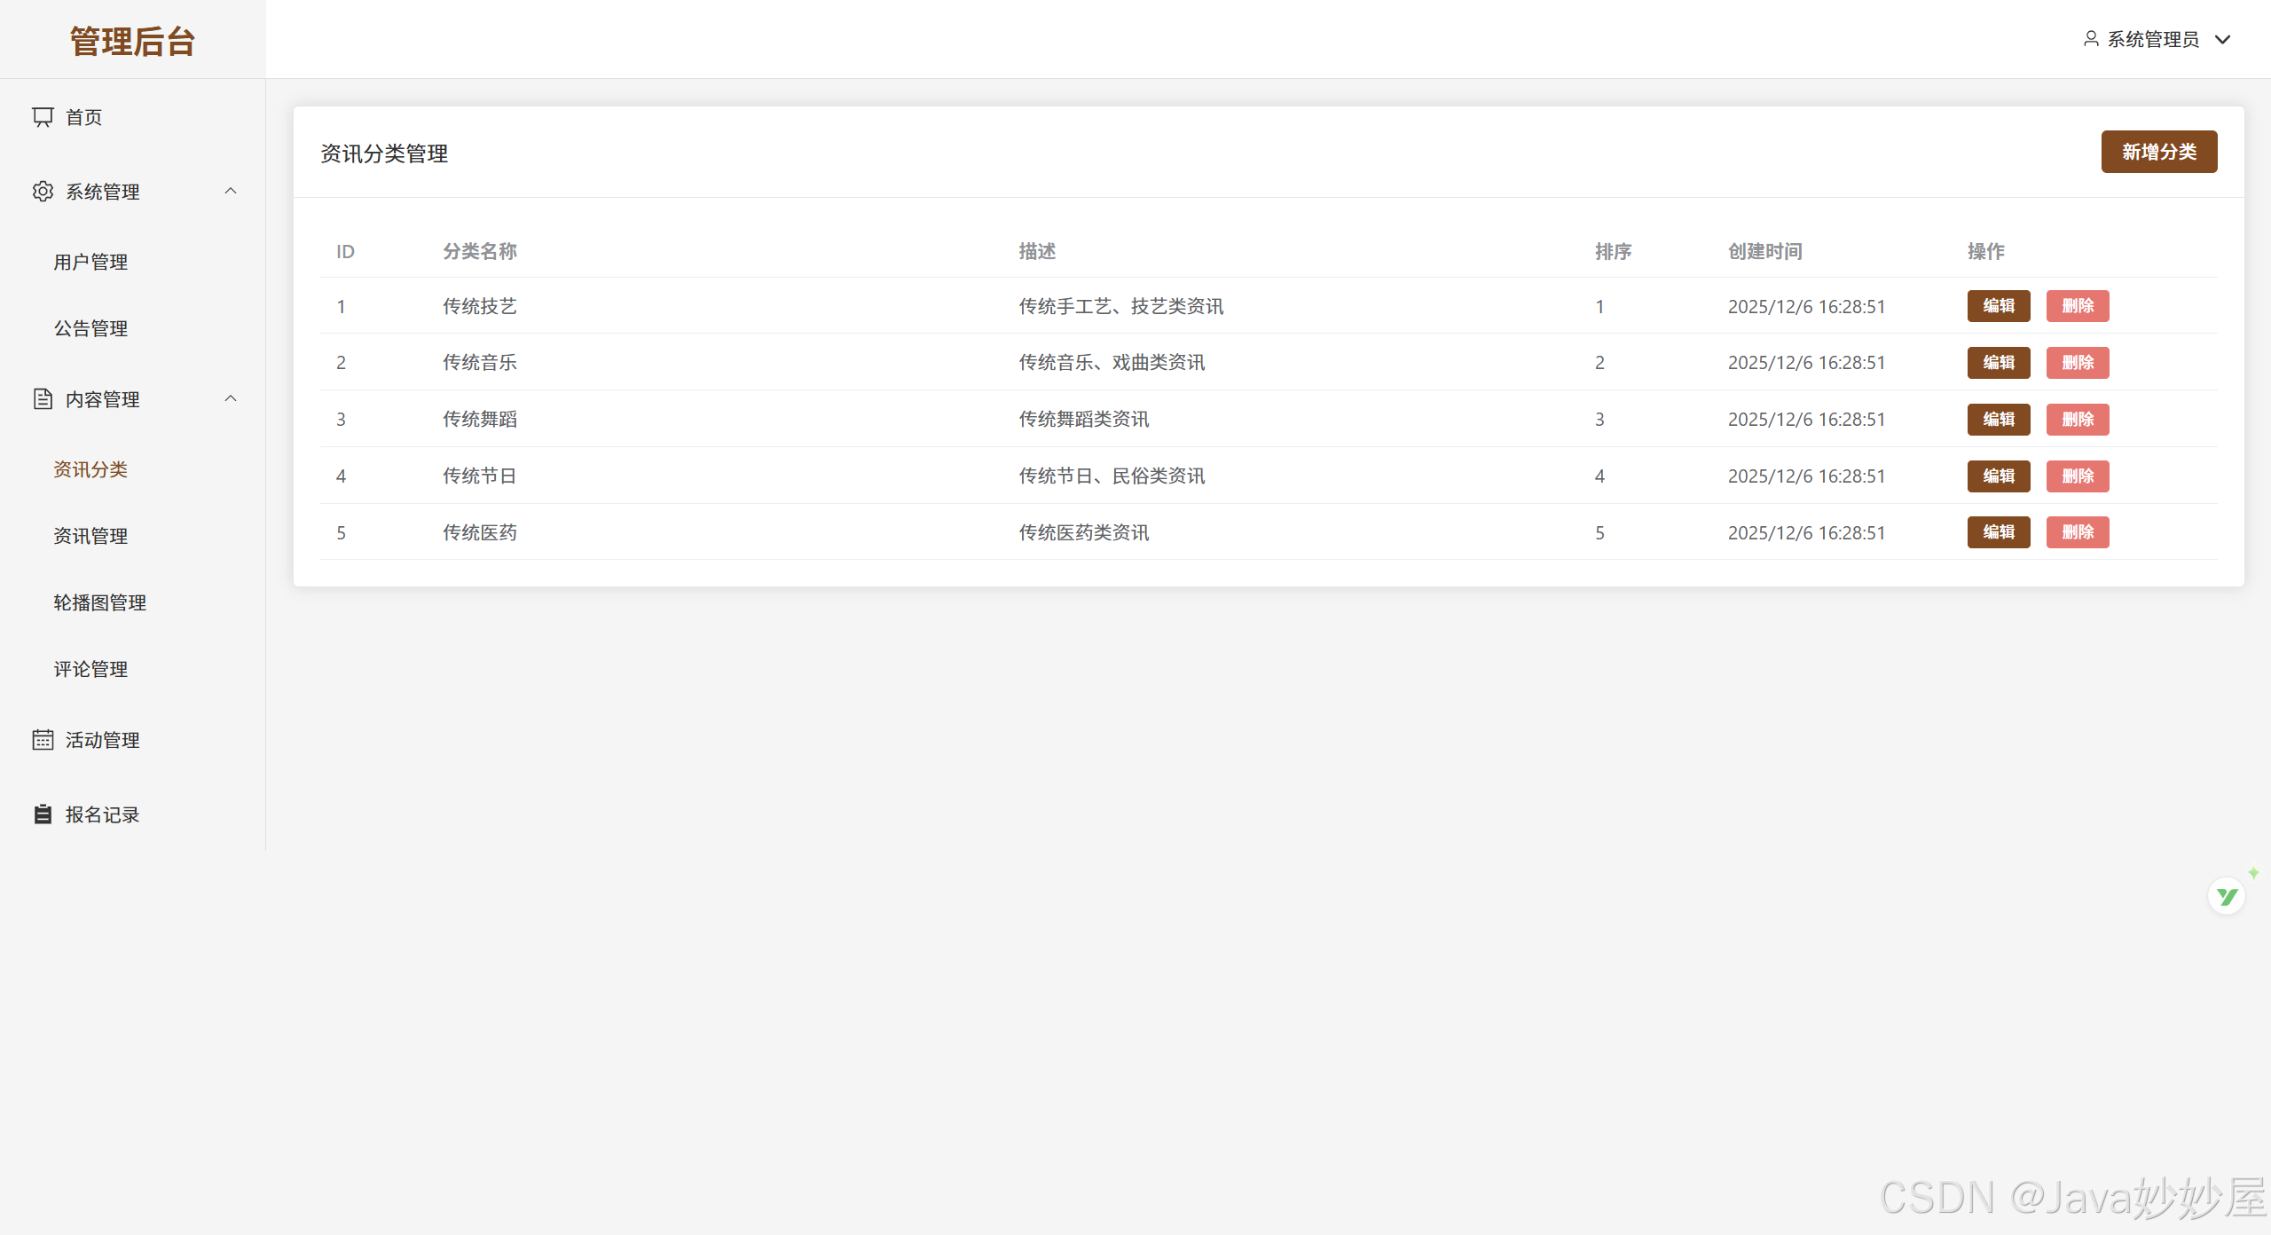Open 用户管理 in the sidebar

pyautogui.click(x=90, y=262)
